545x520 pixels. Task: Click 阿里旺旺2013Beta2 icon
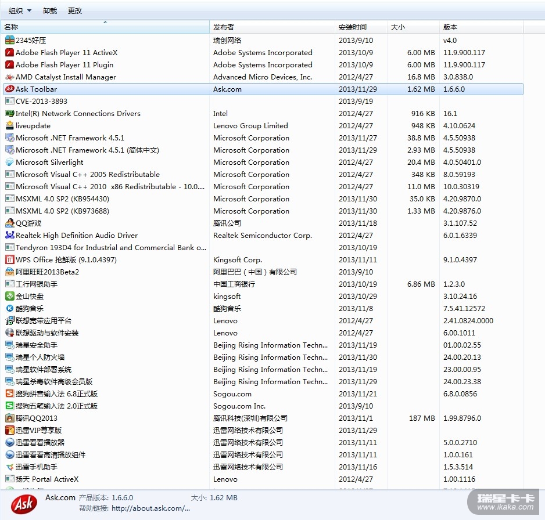coord(10,272)
